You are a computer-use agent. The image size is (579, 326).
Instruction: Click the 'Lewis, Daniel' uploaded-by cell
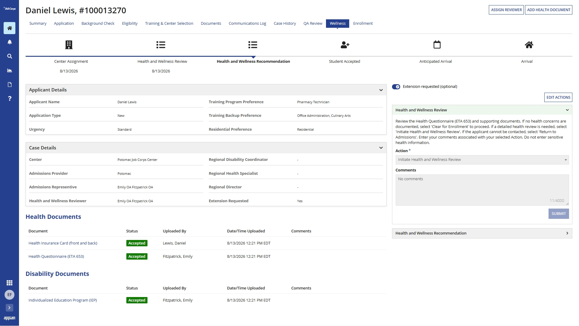tap(174, 243)
